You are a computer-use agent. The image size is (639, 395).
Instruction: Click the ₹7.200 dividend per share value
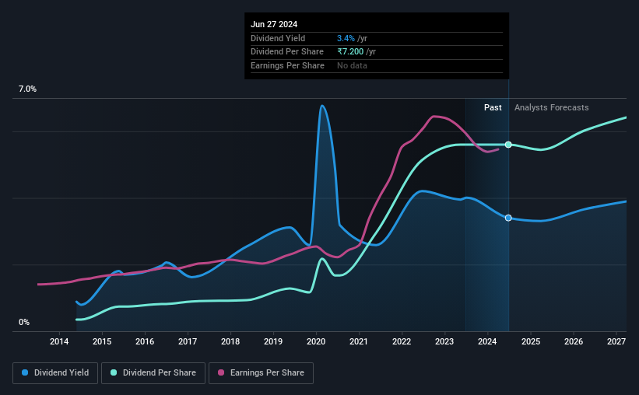pyautogui.click(x=350, y=52)
